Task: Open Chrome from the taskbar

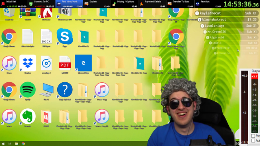Action: (23, 144)
